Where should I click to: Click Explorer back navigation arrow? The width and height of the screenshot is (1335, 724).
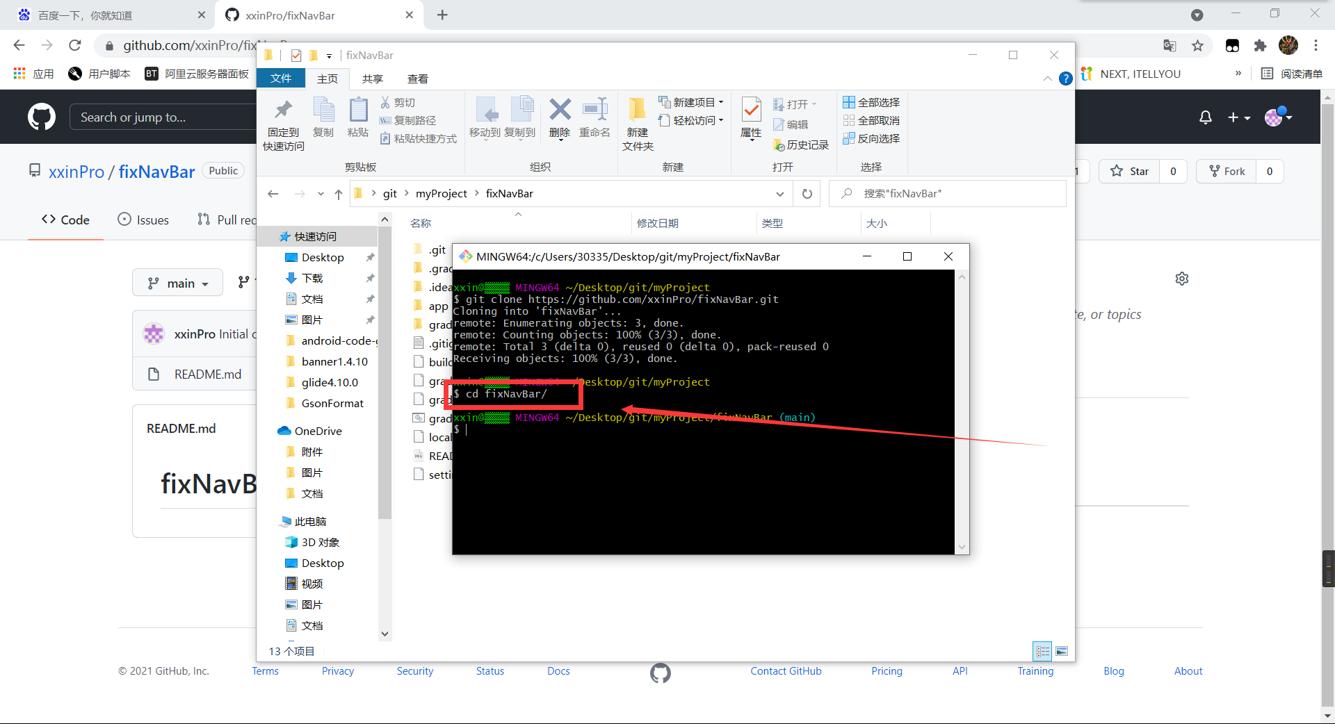273,194
